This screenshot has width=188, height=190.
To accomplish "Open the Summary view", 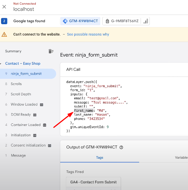I will tap(13, 51).
